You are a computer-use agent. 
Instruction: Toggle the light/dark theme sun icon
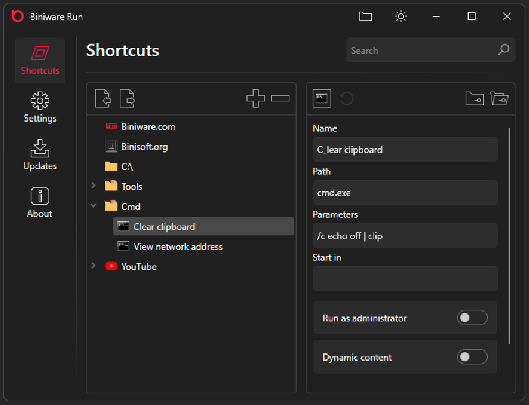[x=401, y=17]
